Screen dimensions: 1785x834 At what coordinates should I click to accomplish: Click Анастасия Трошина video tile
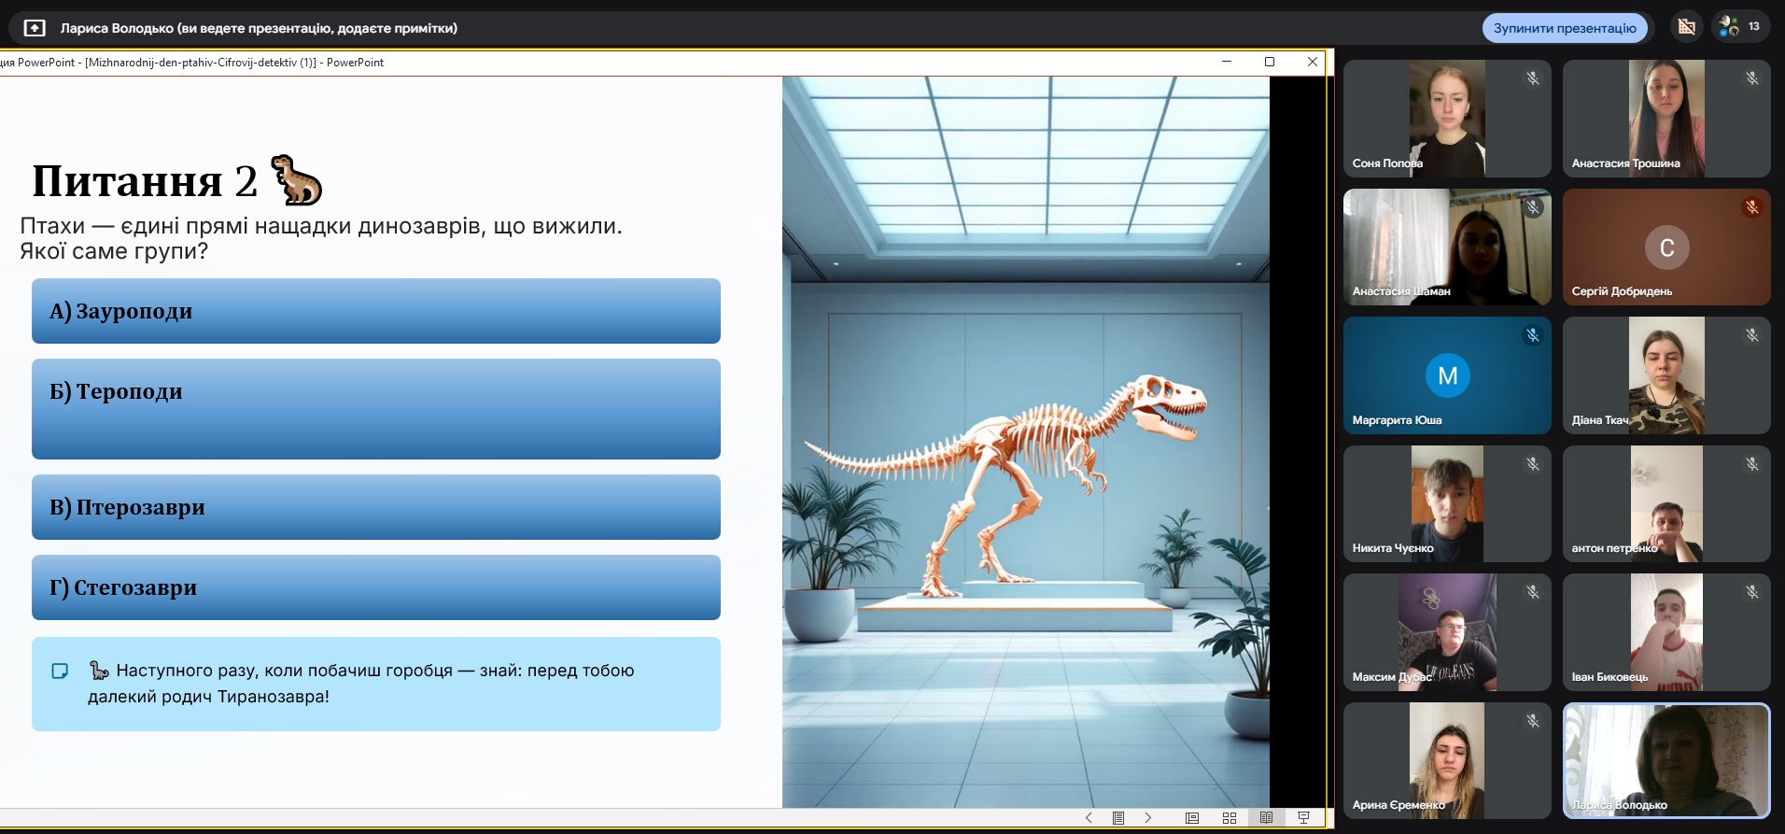click(1666, 119)
